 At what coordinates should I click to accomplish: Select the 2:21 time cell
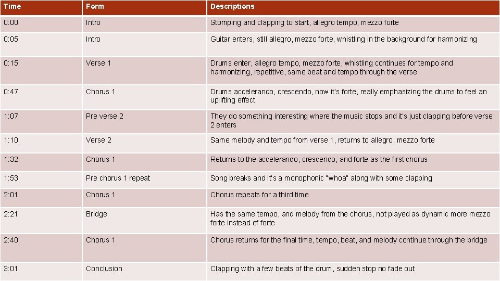click(x=10, y=214)
